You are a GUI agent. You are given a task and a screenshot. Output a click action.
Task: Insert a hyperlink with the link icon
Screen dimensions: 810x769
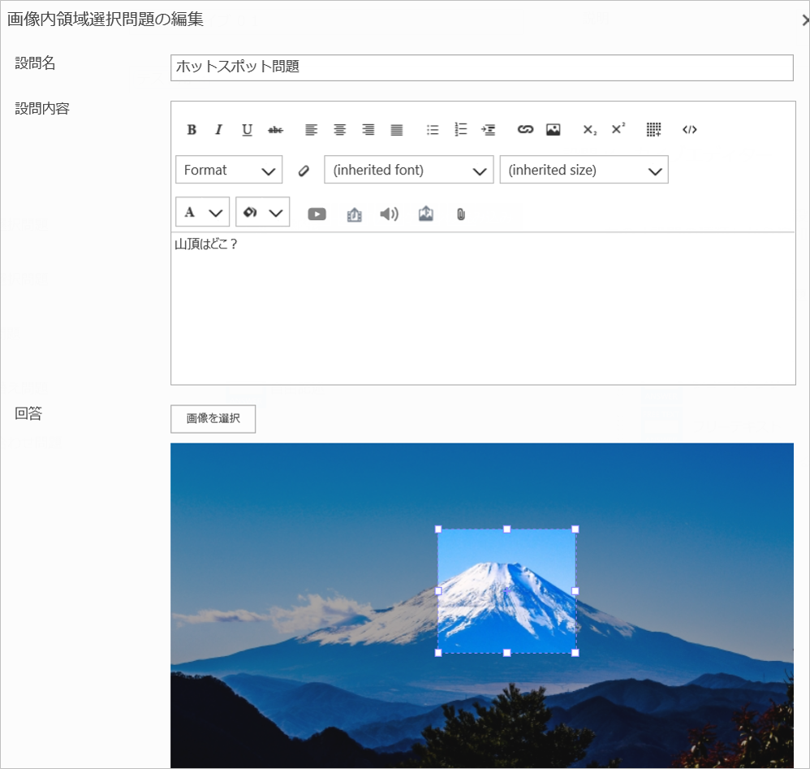pyautogui.click(x=525, y=130)
